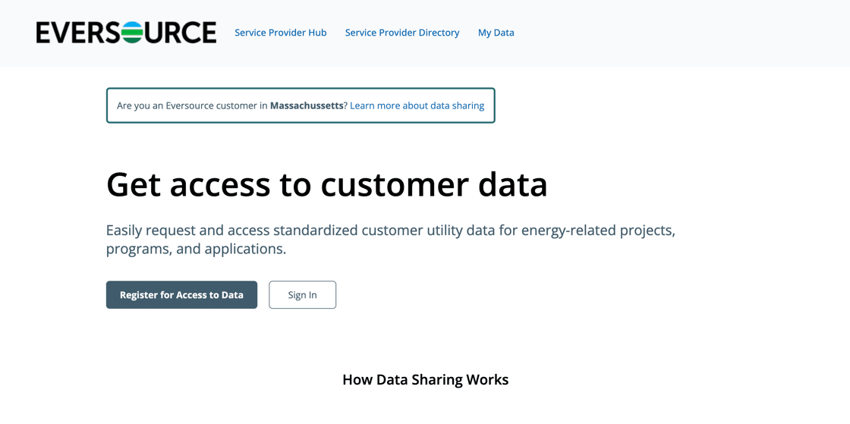Click the Eversource logo
This screenshot has height=424, width=850.
coord(126,33)
